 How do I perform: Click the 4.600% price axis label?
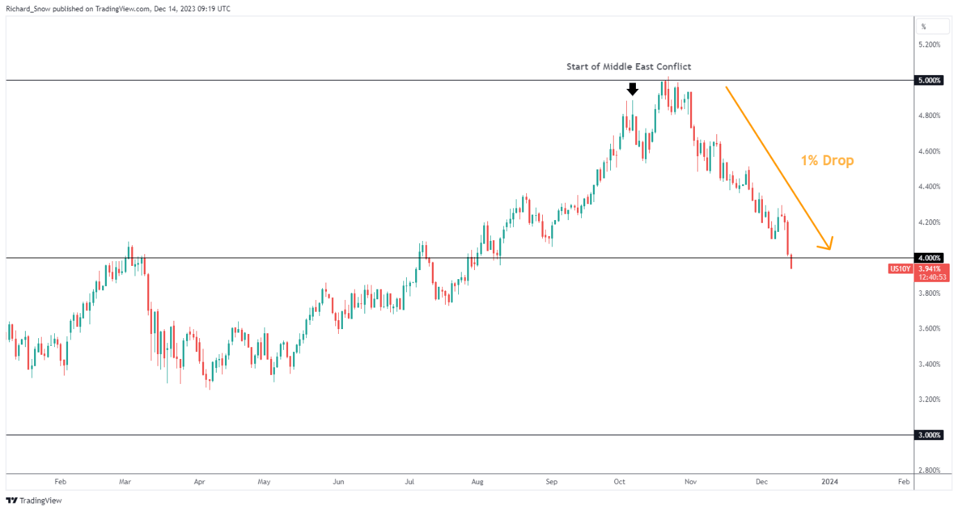[930, 151]
